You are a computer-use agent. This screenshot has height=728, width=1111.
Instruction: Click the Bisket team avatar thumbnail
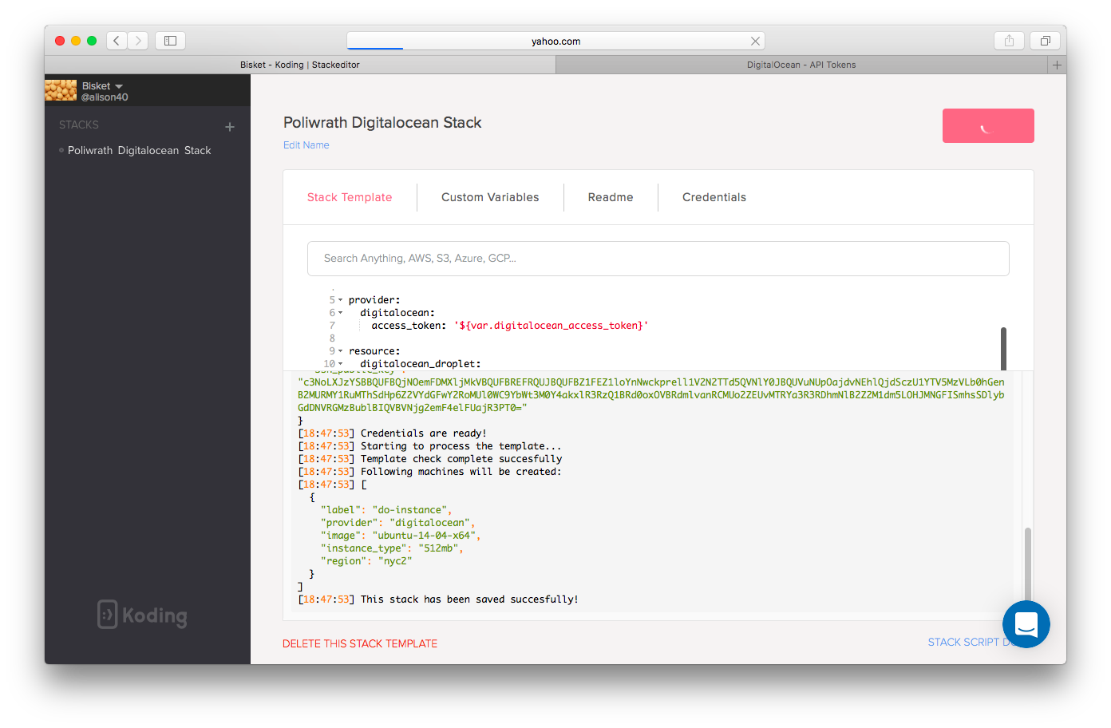(61, 90)
